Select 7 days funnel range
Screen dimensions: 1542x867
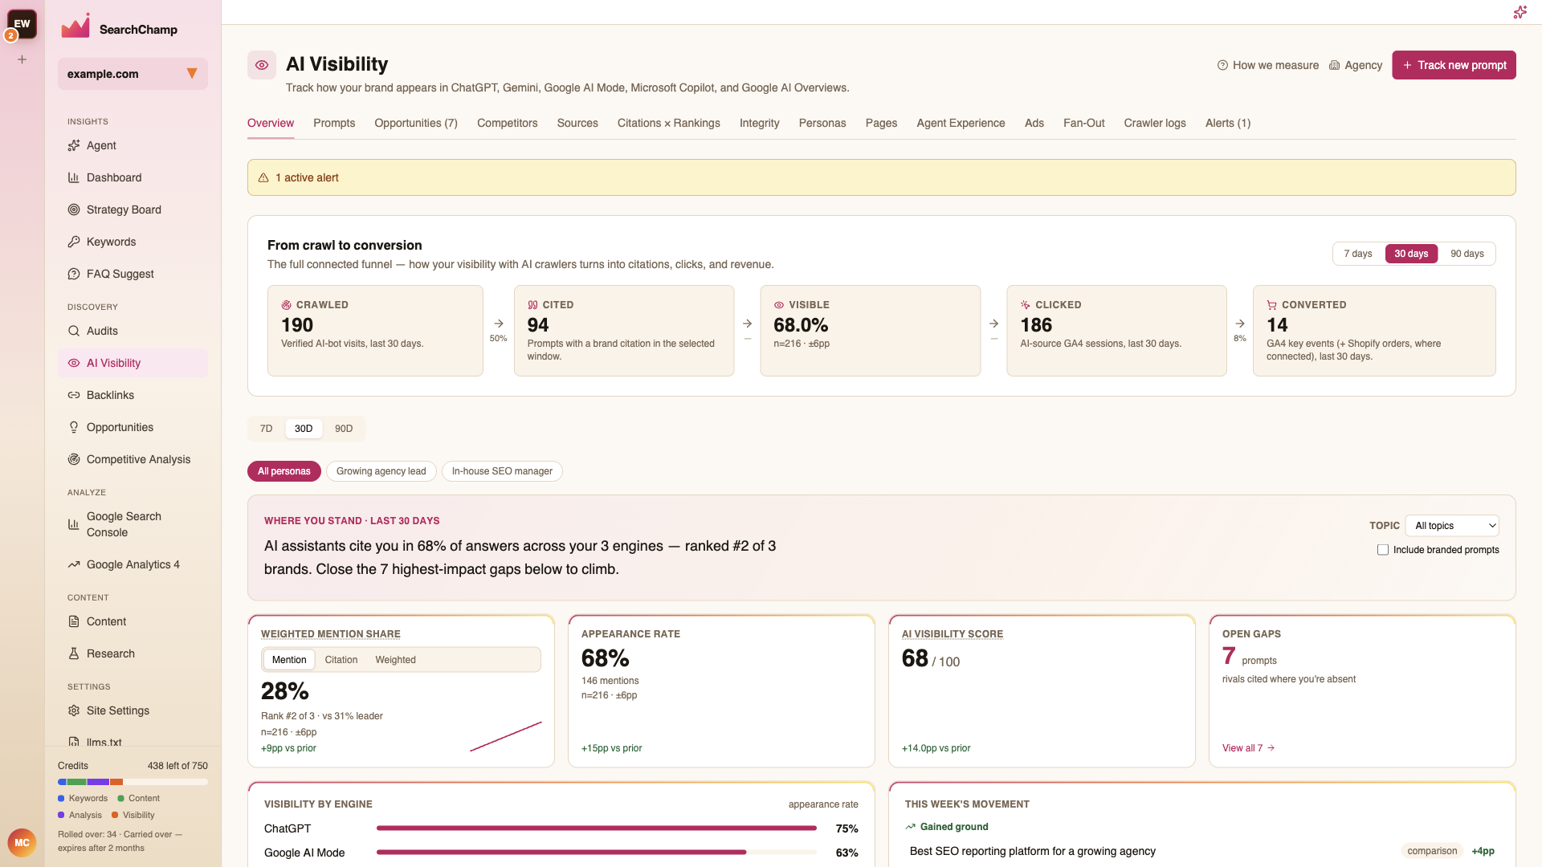(x=1358, y=254)
